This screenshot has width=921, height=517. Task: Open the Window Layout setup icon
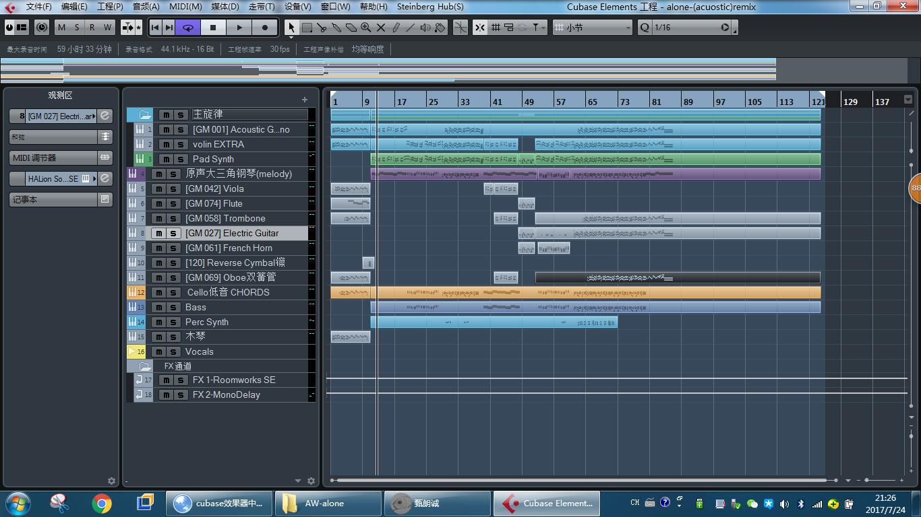[22, 28]
